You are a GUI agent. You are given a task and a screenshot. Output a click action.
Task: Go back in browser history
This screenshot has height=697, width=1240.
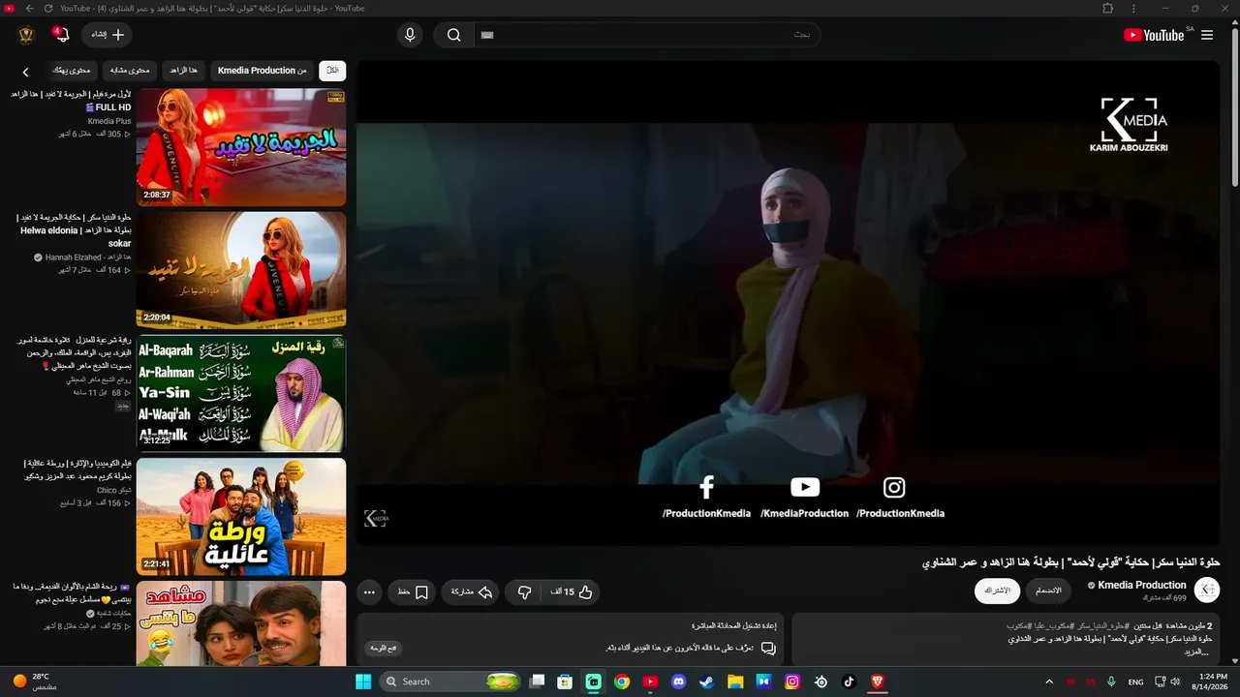29,8
